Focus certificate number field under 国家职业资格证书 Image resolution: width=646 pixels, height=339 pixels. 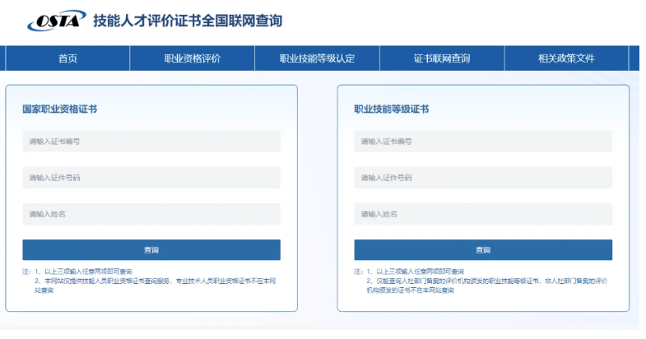click(x=151, y=142)
